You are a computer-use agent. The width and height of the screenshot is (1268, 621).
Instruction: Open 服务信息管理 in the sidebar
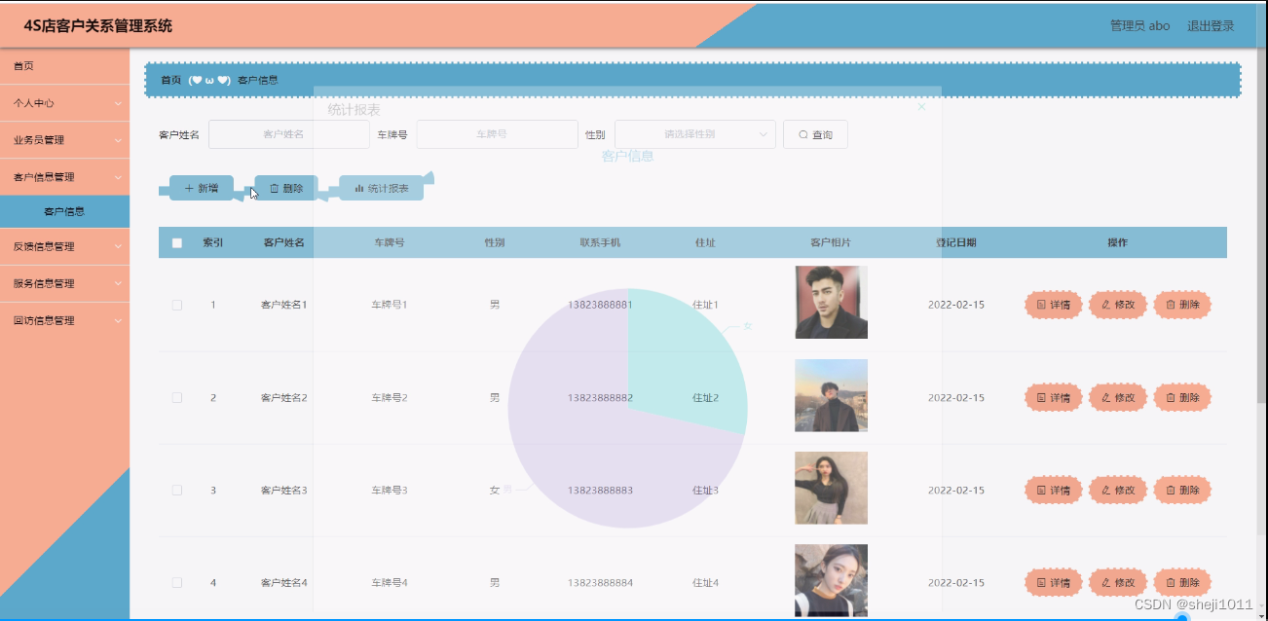(x=64, y=283)
